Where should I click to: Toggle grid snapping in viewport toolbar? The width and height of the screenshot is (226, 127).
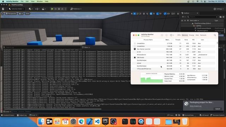coord(151,14)
